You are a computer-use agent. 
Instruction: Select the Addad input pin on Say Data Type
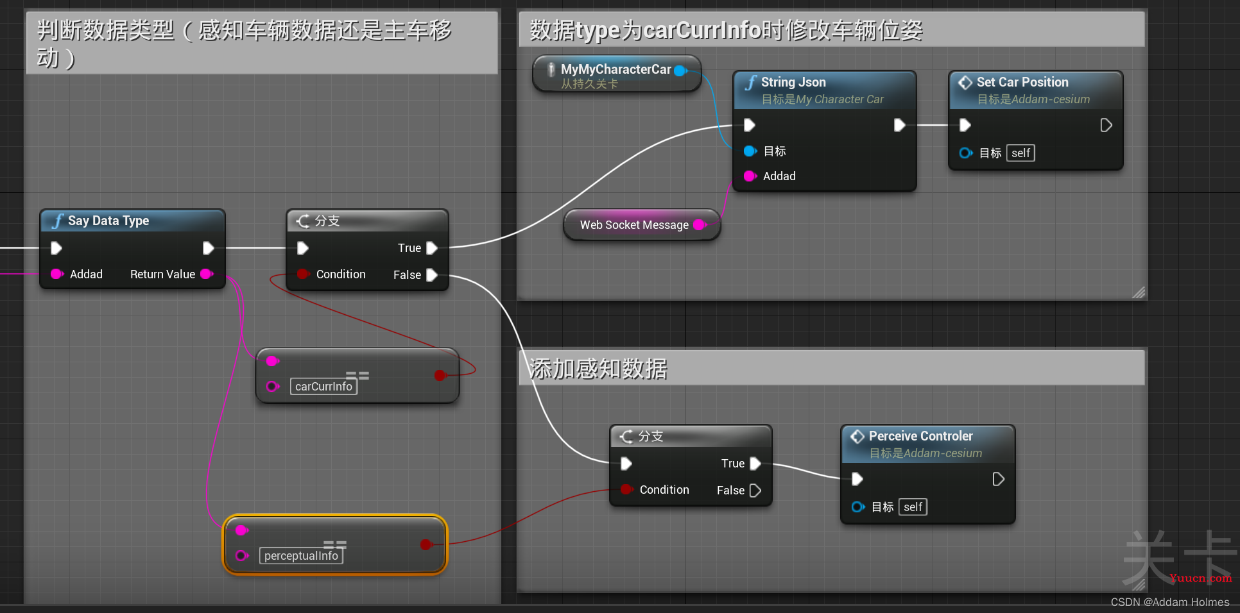click(x=57, y=274)
